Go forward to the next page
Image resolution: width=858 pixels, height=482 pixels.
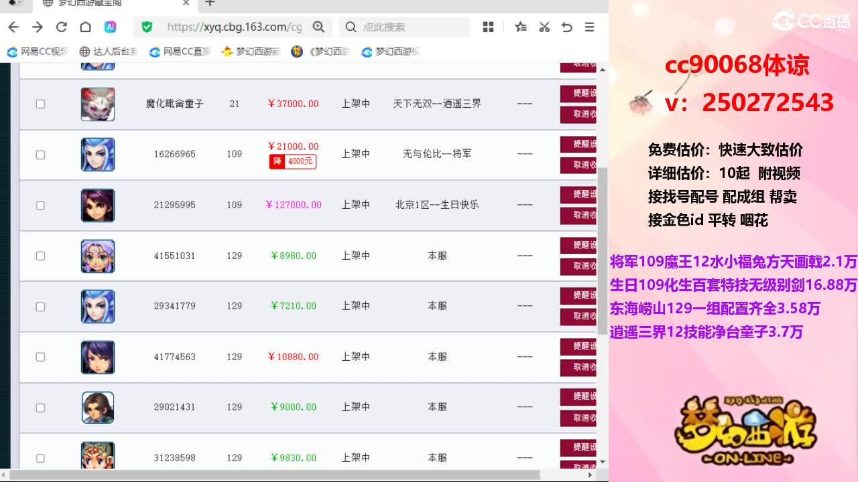pyautogui.click(x=38, y=27)
